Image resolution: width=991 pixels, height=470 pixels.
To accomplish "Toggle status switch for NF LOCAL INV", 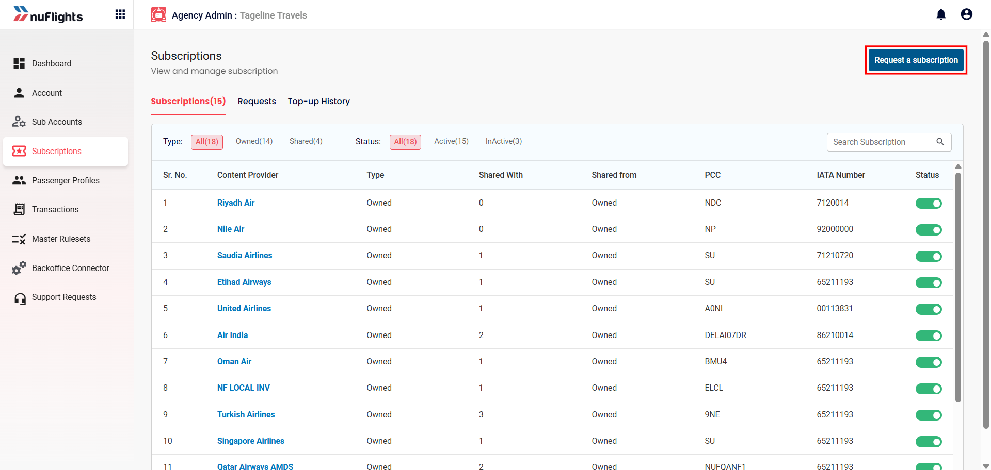I will pos(929,389).
